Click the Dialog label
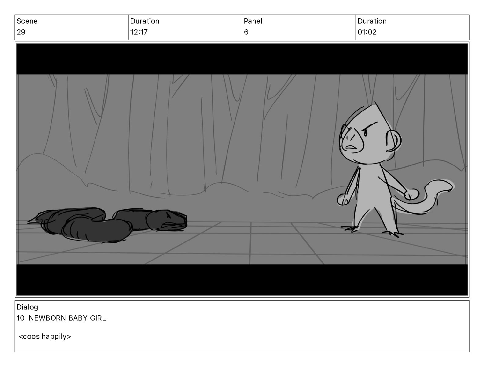This screenshot has width=484, height=374. click(x=27, y=307)
